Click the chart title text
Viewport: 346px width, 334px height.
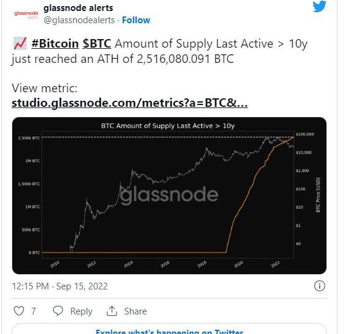[168, 126]
